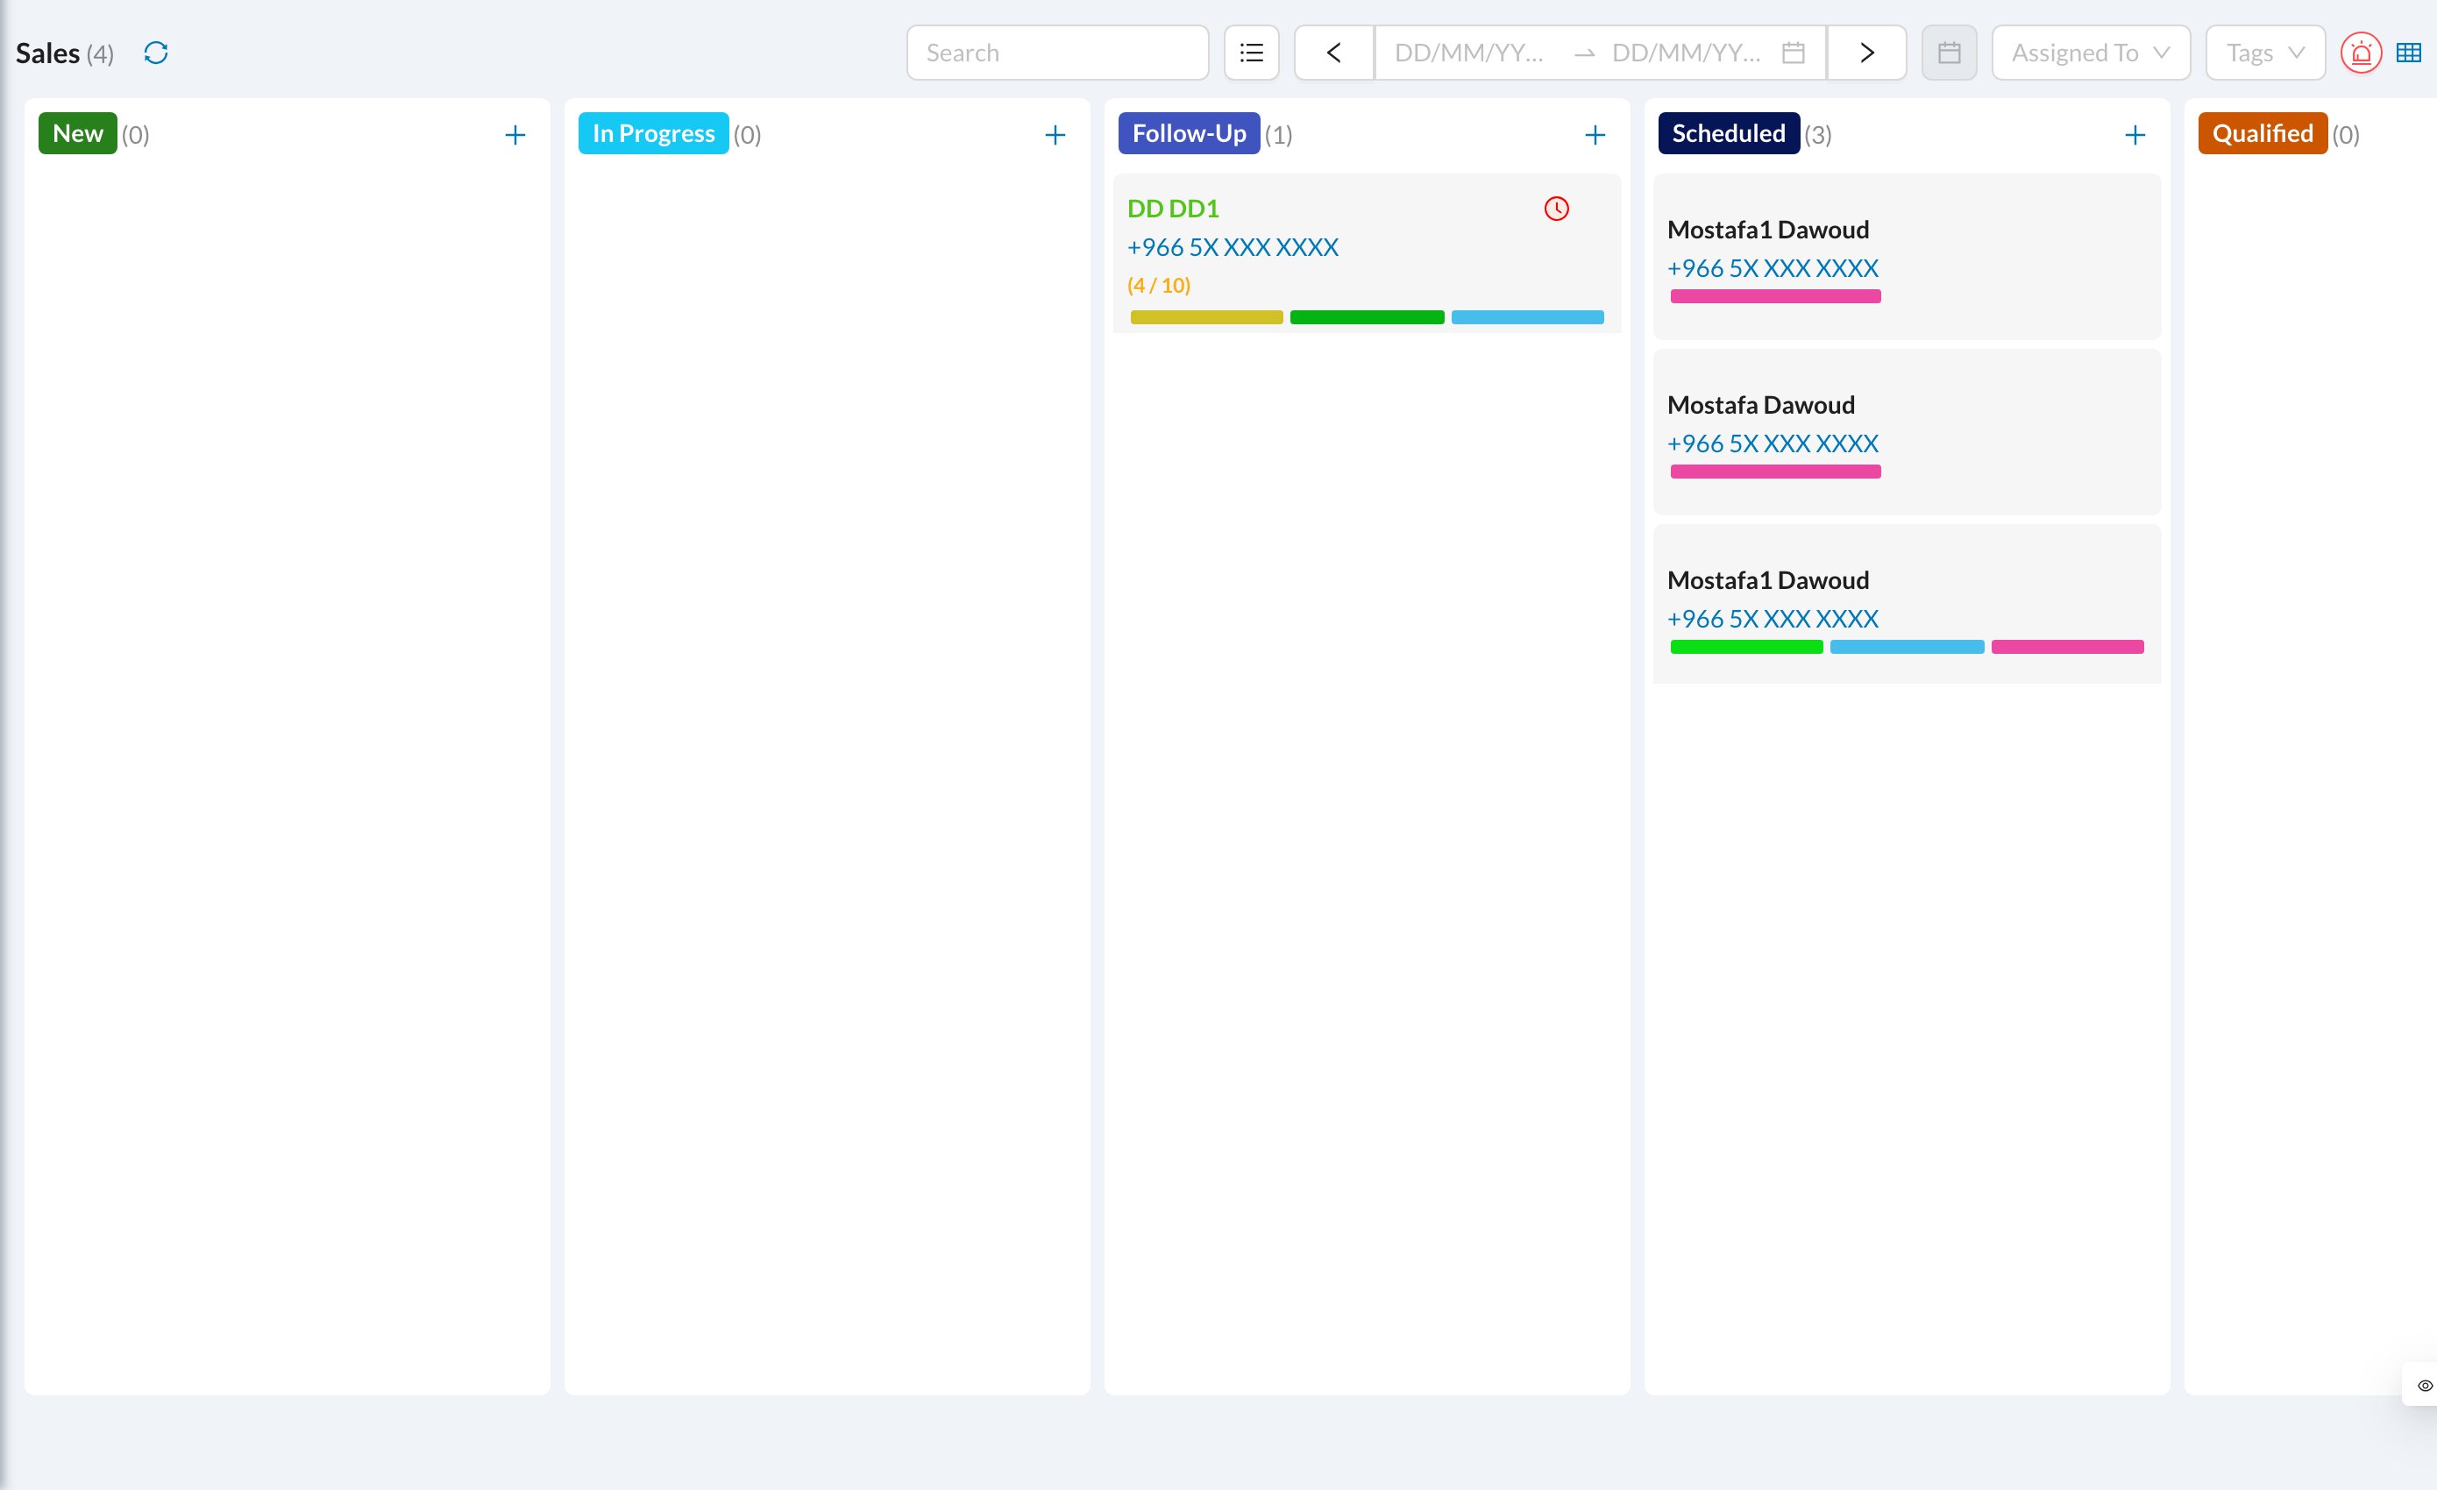Switch to list view icon
The image size is (2437, 1490).
(x=1251, y=53)
